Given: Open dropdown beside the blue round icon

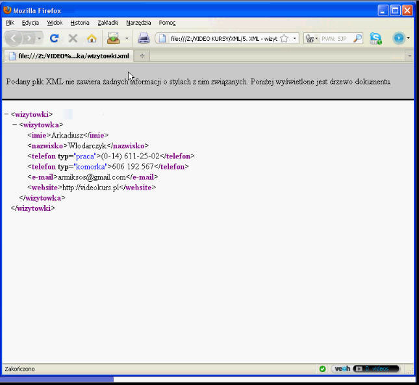Looking at the screenshot, I should [409, 38].
